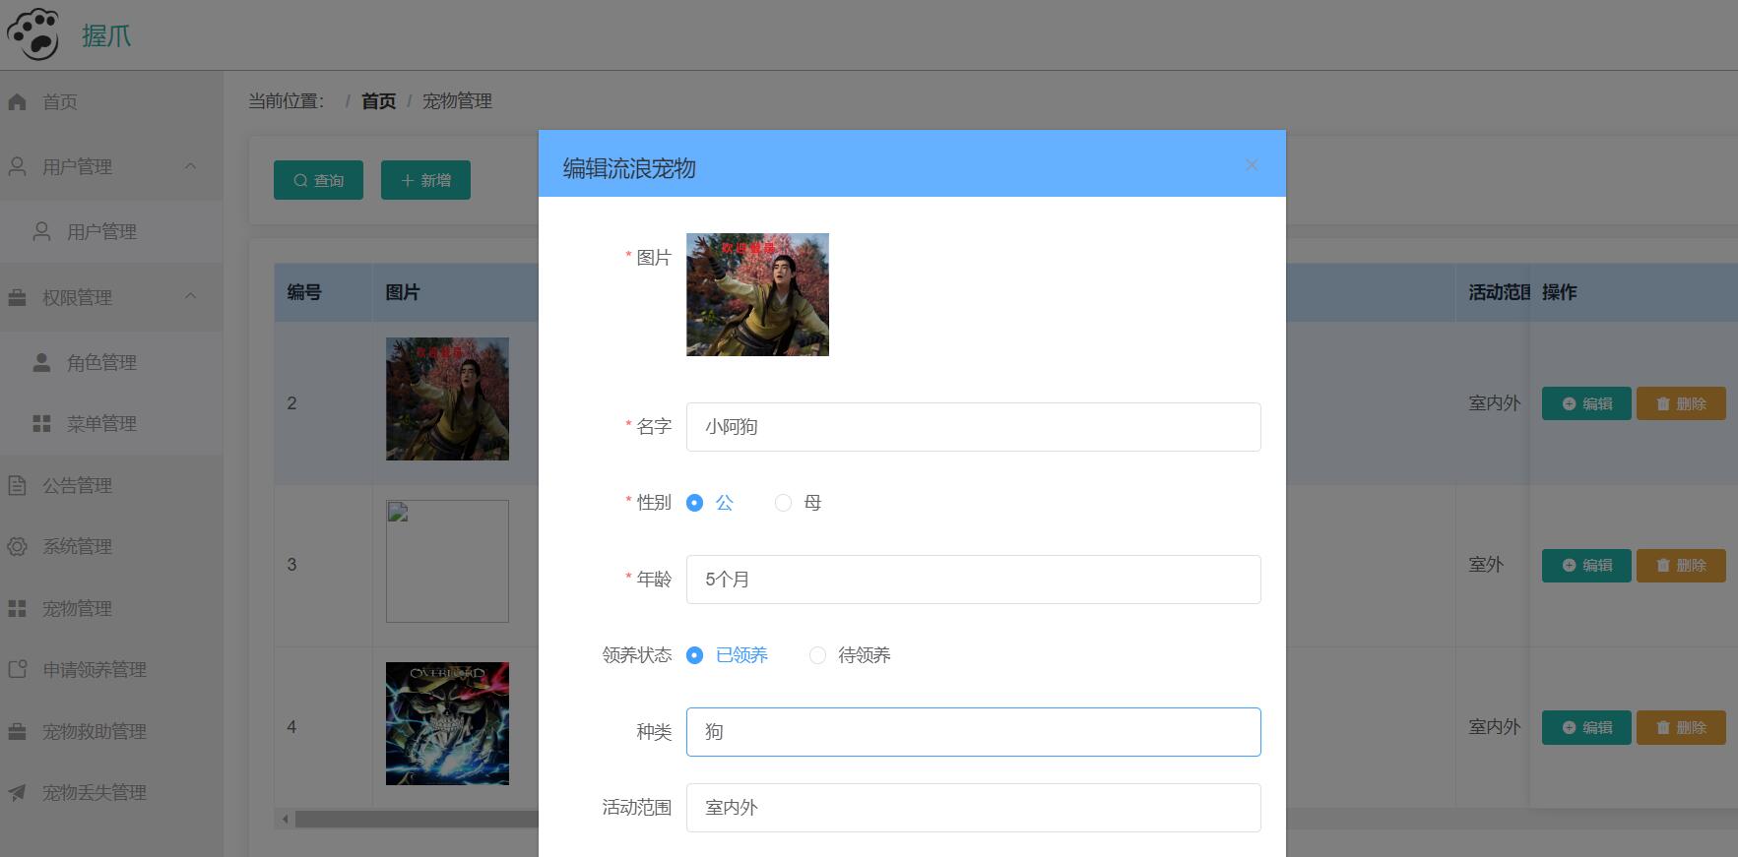
Task: Open 宠物管理 sidebar menu item
Action: (x=111, y=608)
